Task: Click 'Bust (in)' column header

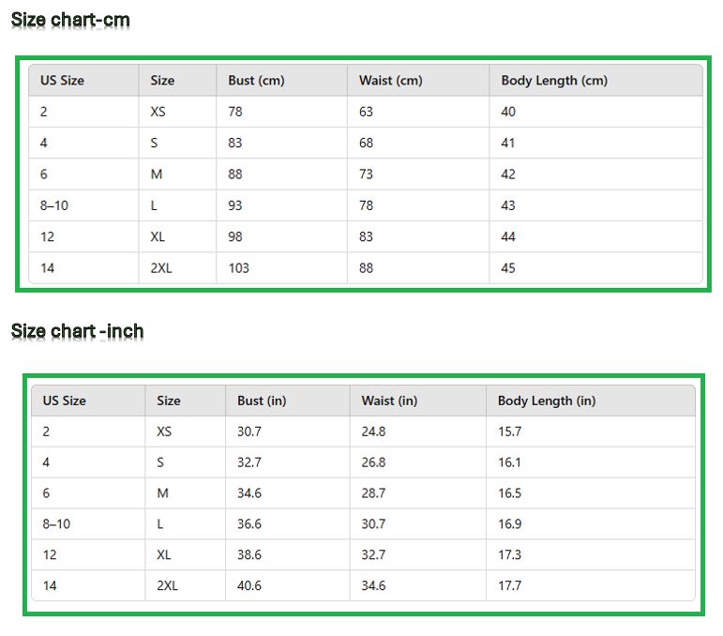Action: (262, 401)
